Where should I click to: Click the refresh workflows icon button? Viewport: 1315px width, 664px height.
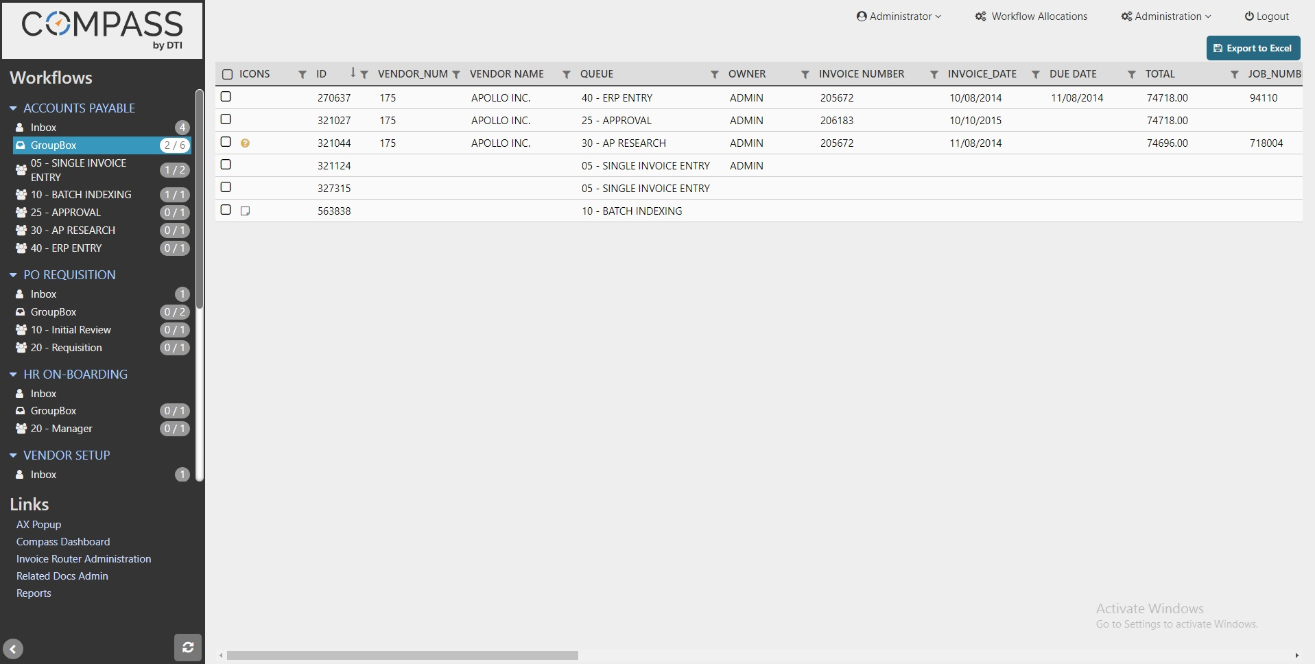(188, 647)
